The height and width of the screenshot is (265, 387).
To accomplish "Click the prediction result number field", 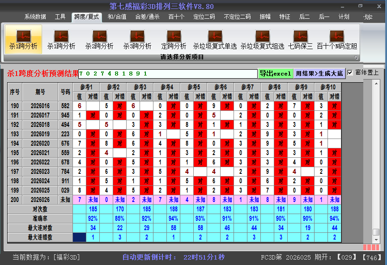I will 168,74.
